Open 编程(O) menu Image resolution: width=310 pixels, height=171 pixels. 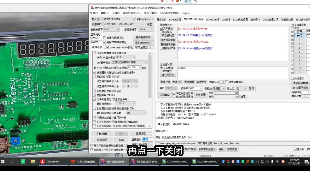pyautogui.click(x=105, y=13)
